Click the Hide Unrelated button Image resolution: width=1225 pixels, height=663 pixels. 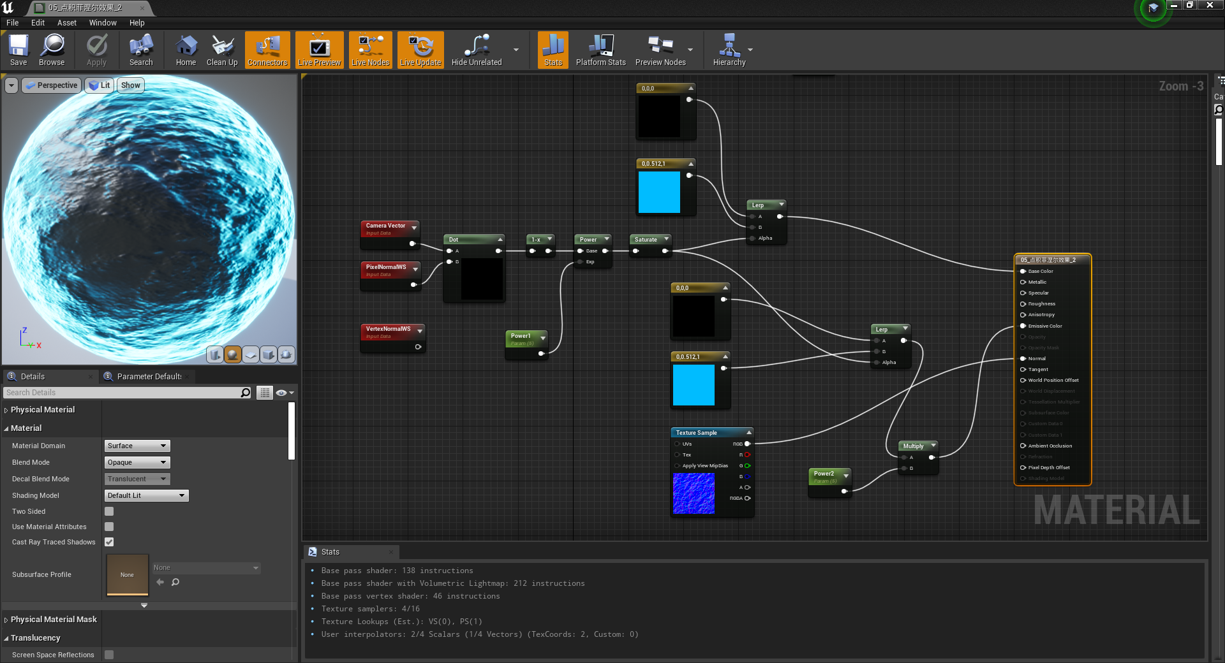coord(475,50)
